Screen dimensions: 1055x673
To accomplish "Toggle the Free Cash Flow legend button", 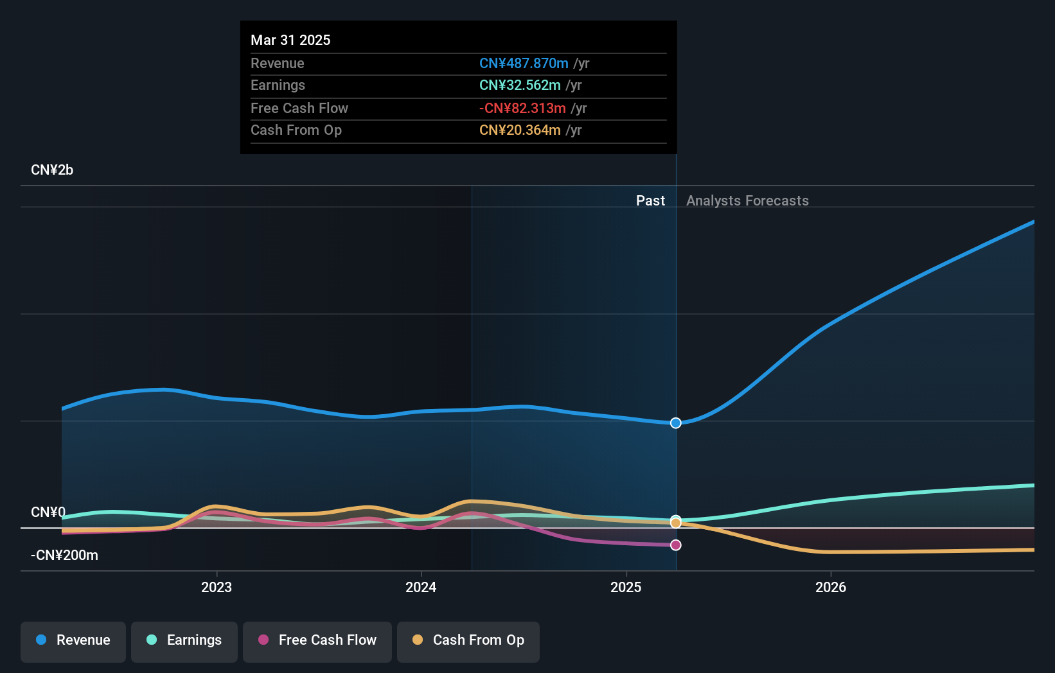I will 317,642.
